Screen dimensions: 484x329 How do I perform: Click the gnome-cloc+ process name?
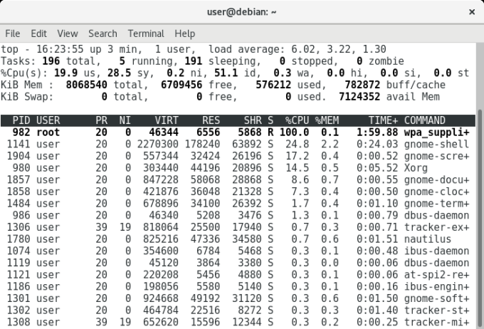(x=436, y=192)
